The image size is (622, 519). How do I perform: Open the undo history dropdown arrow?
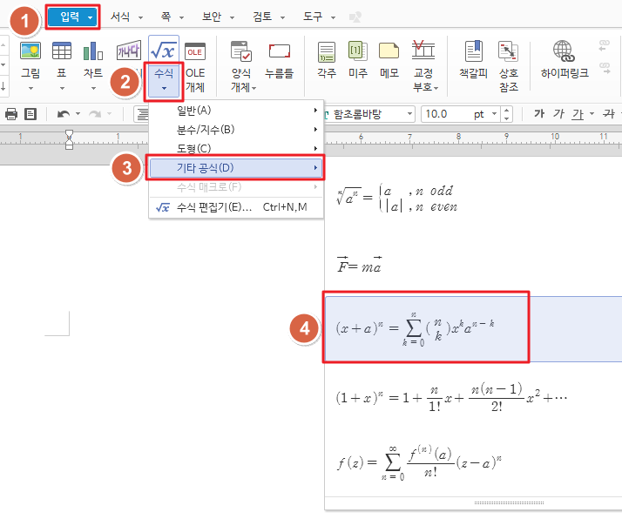point(78,114)
